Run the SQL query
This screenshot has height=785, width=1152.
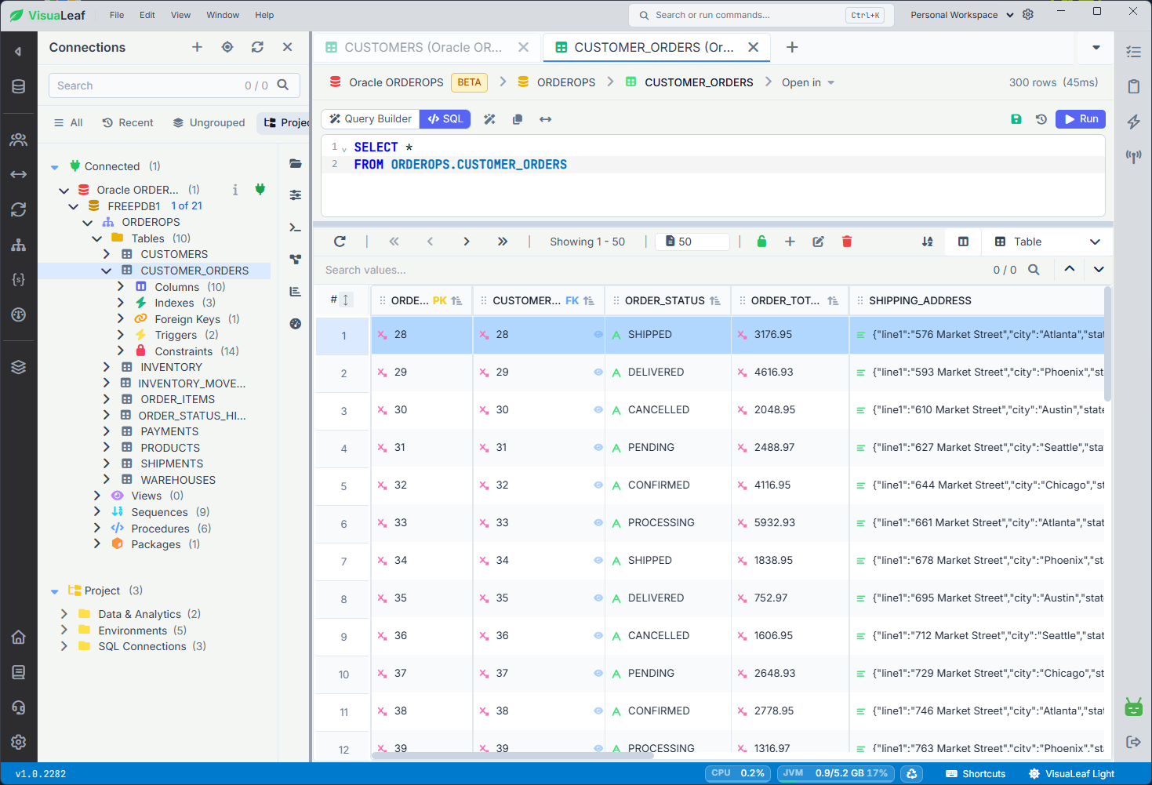tap(1081, 119)
